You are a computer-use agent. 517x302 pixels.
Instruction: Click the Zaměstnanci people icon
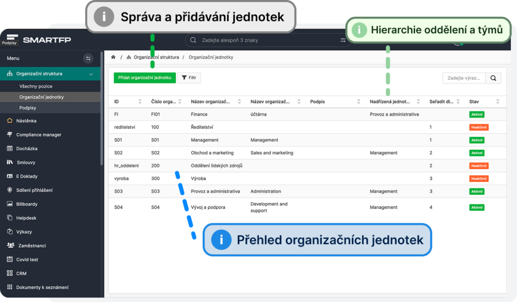pos(11,246)
